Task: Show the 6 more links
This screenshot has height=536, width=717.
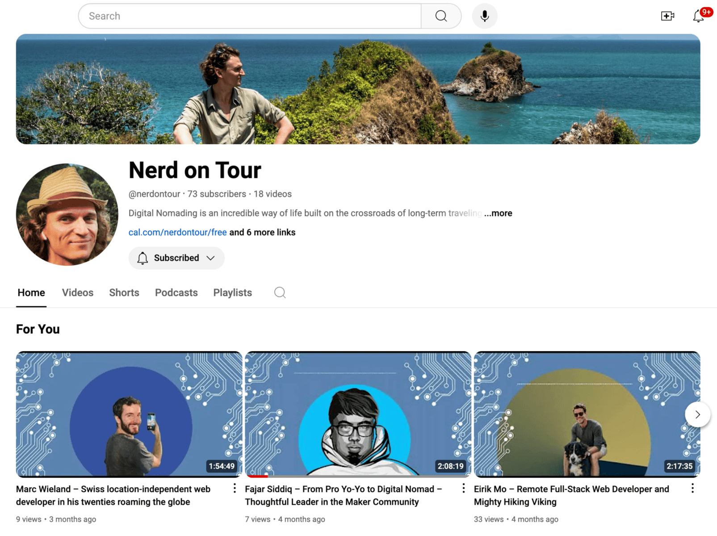Action: 262,232
